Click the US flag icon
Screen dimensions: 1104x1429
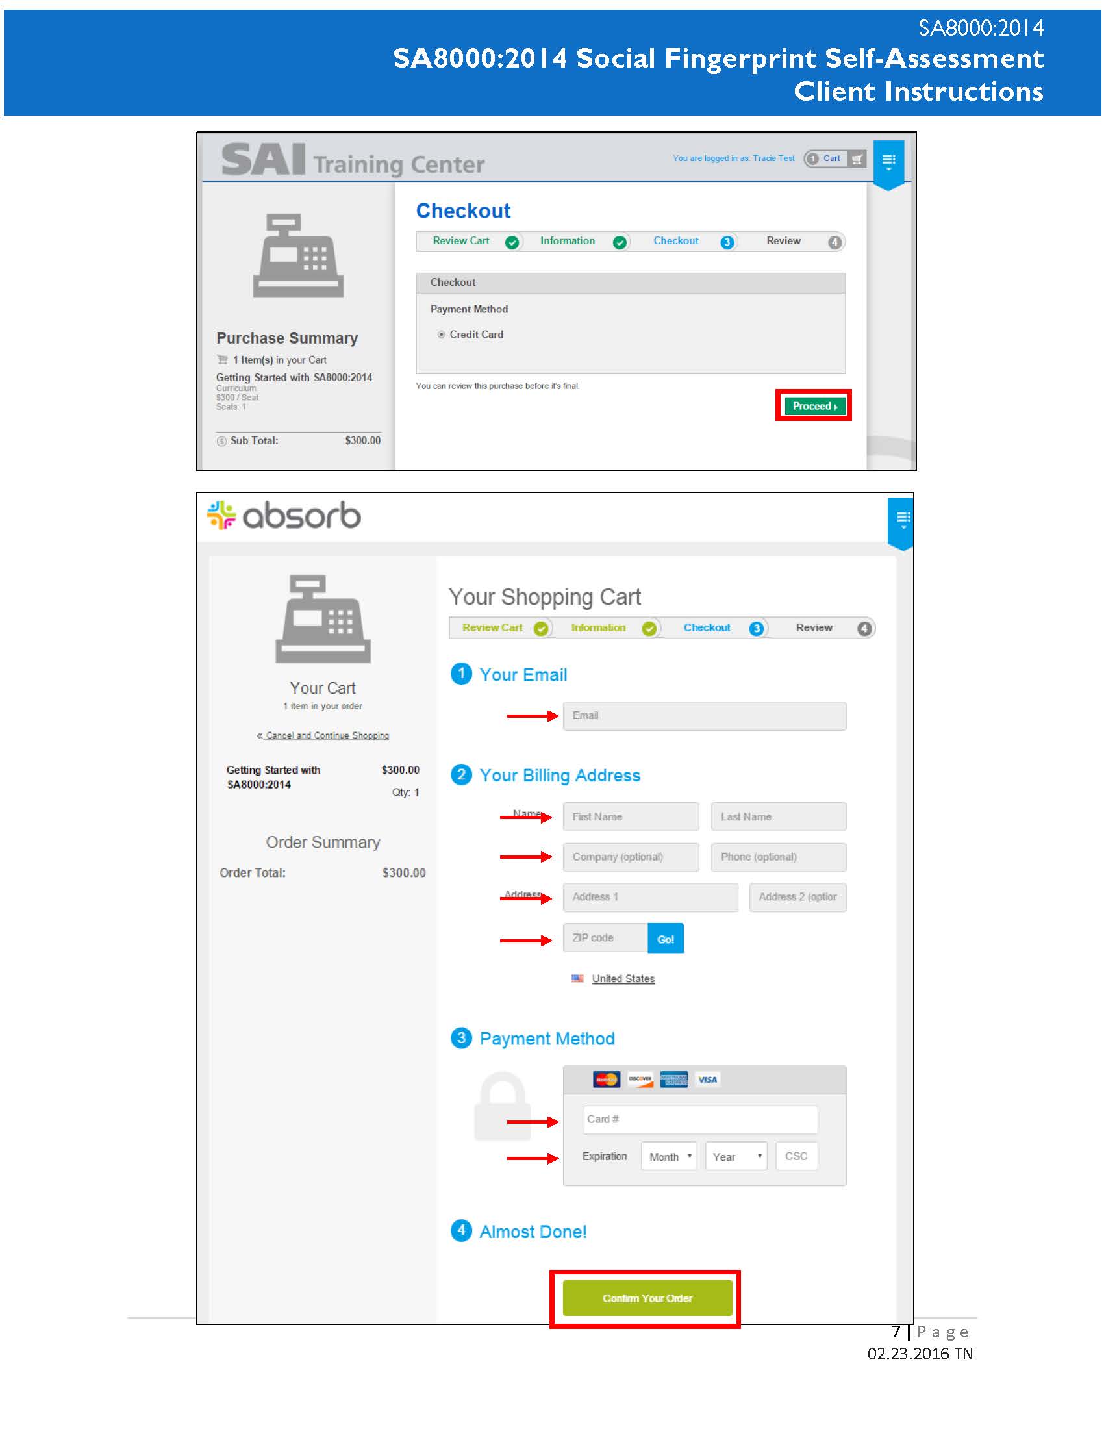click(577, 979)
